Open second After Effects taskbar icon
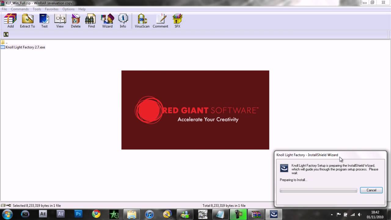The height and width of the screenshot is (220, 391). [60, 214]
